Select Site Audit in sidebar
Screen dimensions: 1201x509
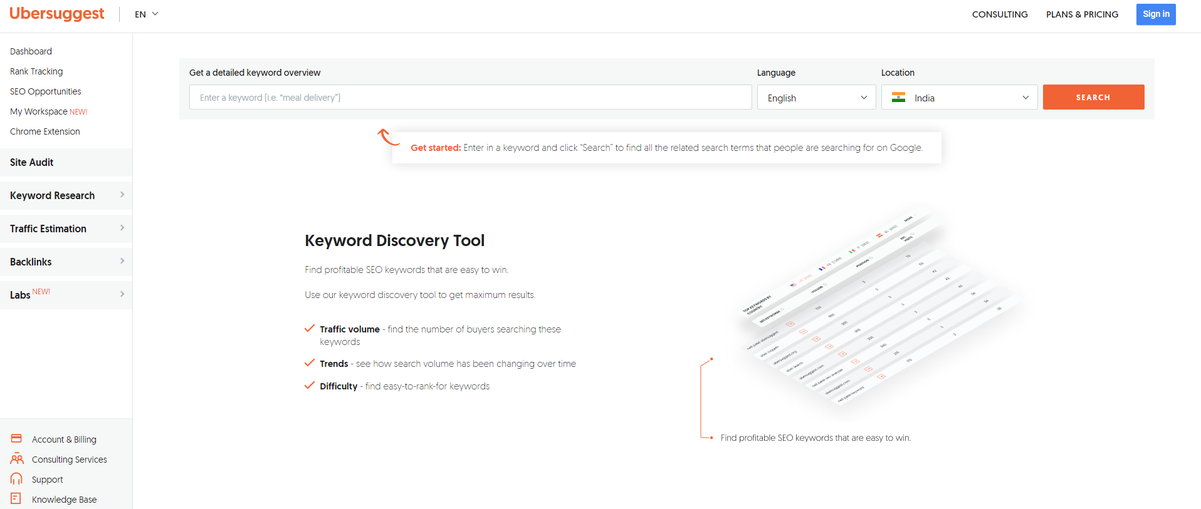(x=66, y=162)
